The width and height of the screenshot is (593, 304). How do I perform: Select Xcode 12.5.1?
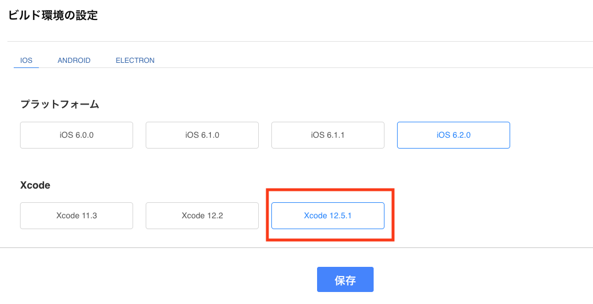click(328, 216)
